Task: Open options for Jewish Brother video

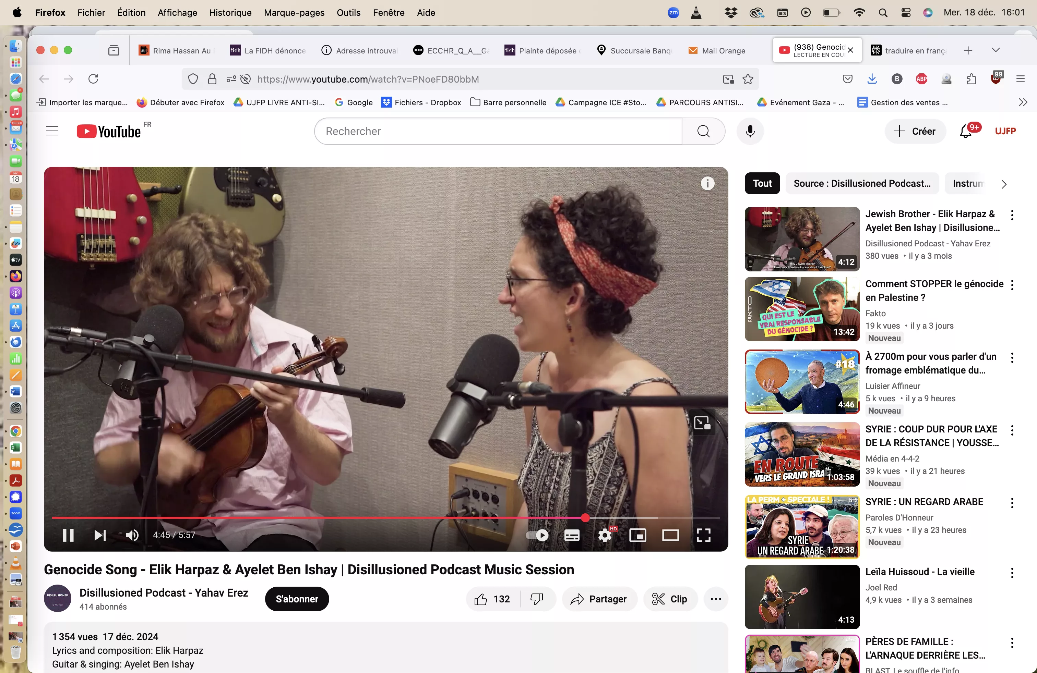Action: click(1012, 215)
